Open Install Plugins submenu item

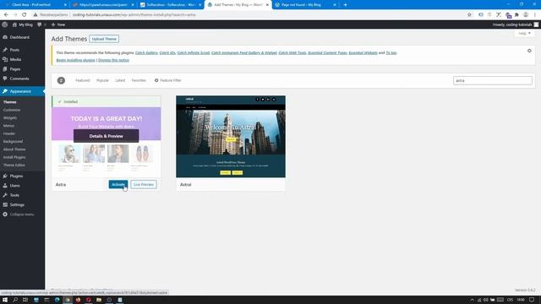pyautogui.click(x=14, y=157)
